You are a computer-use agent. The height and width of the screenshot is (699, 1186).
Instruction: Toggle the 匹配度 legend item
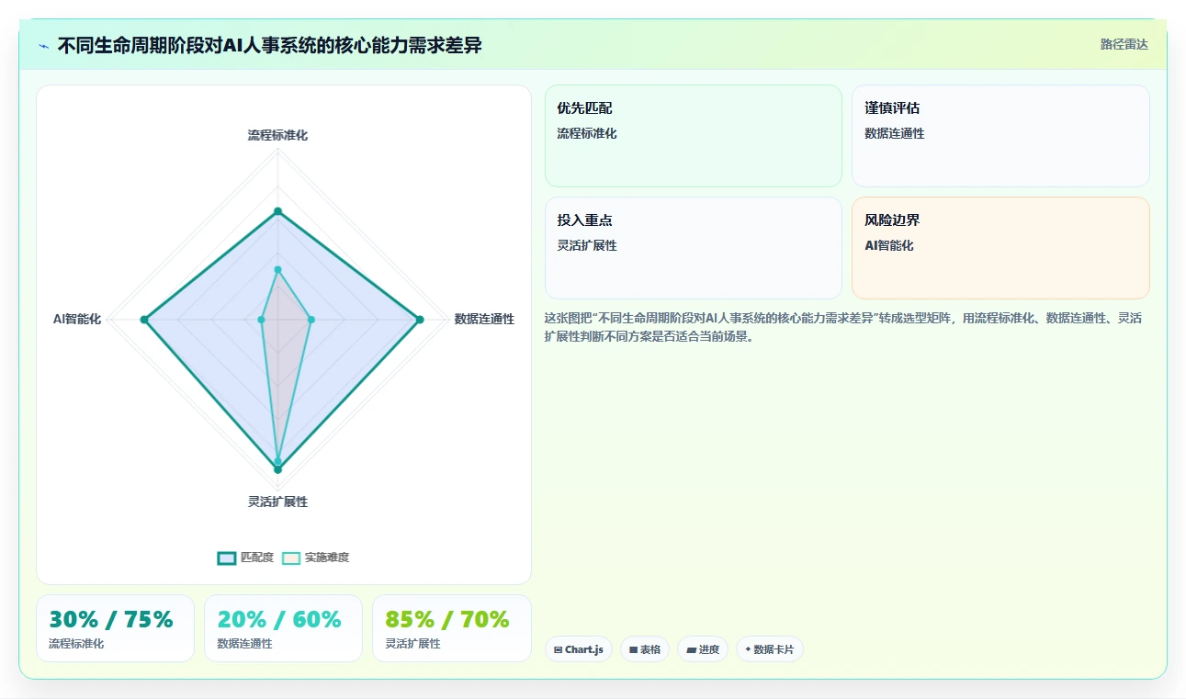245,558
